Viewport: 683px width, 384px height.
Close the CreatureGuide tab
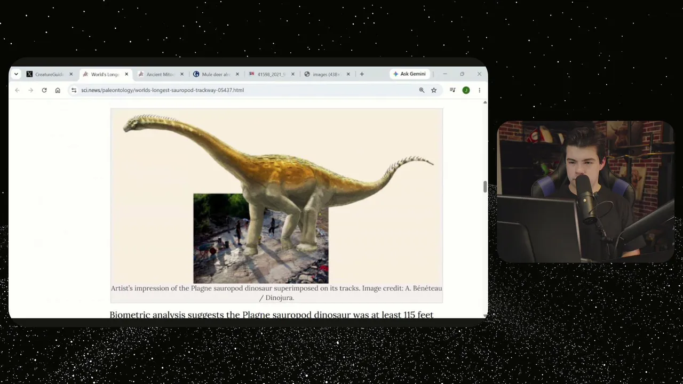(71, 74)
